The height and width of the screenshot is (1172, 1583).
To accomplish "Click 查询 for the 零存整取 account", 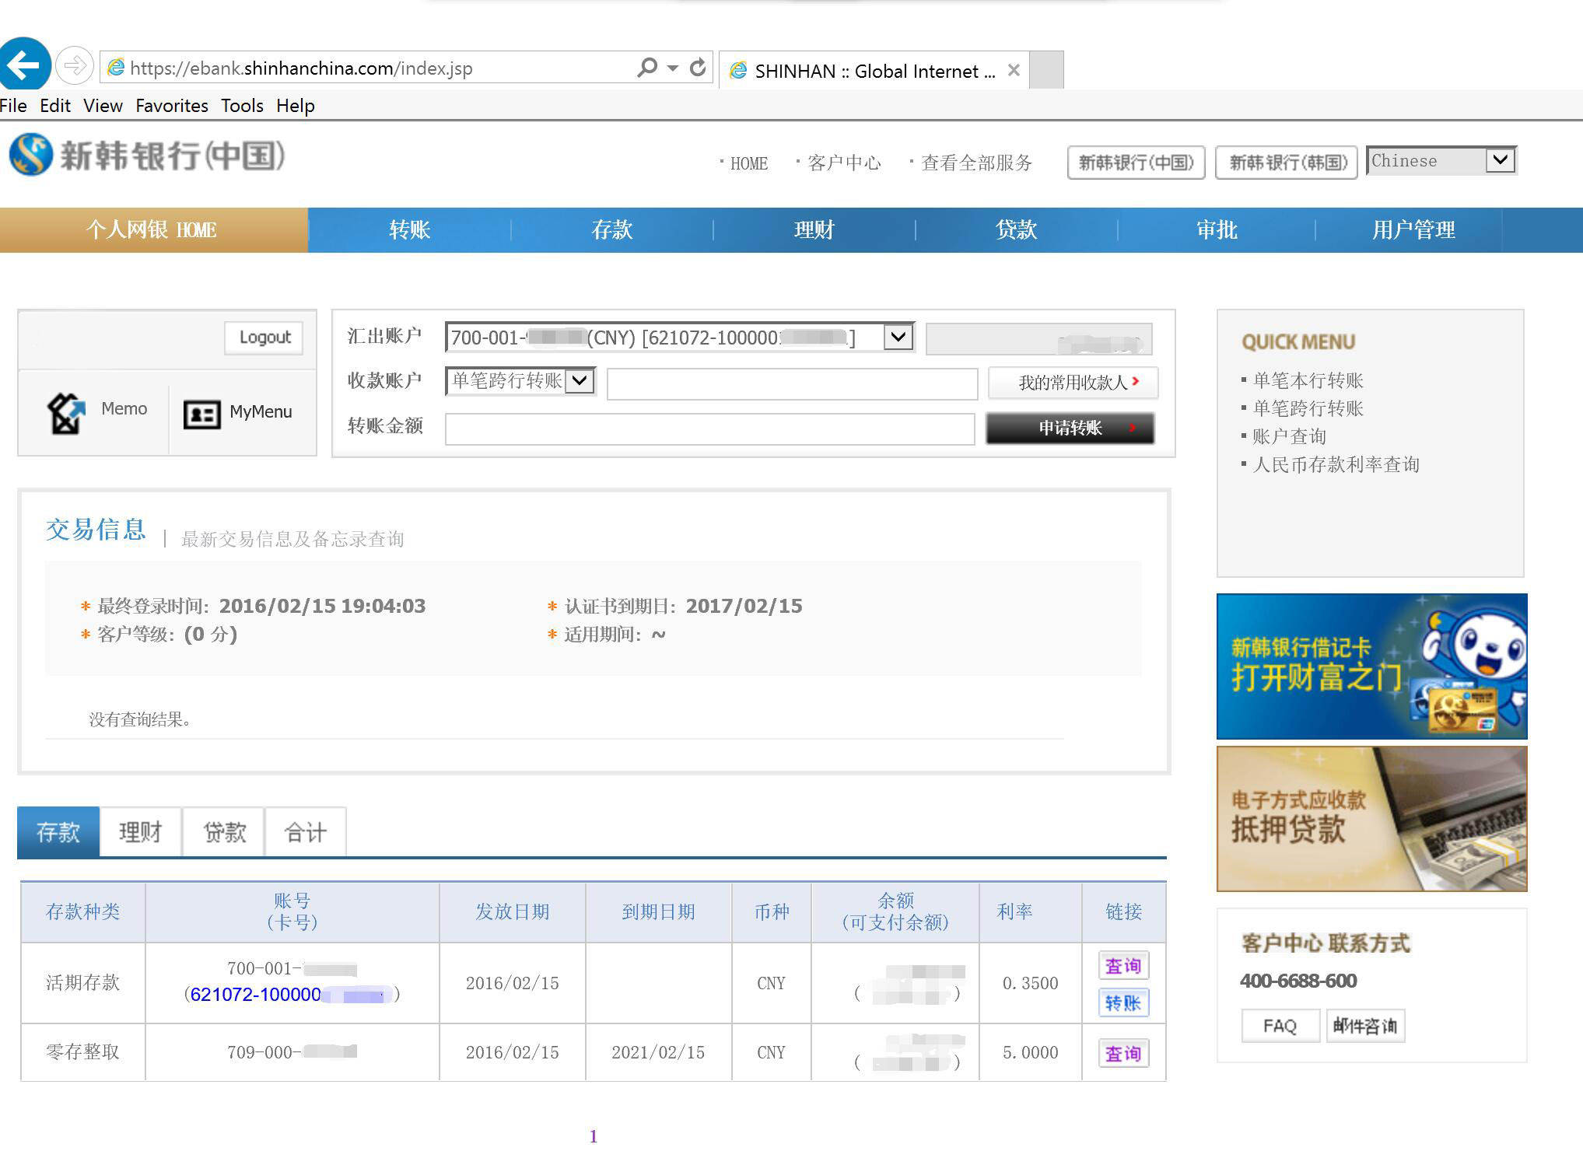I will tap(1122, 1054).
